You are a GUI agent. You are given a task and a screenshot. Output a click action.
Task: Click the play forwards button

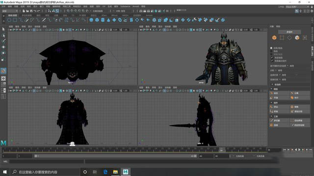tap(300, 150)
